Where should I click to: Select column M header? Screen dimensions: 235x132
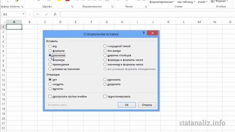[199, 22]
